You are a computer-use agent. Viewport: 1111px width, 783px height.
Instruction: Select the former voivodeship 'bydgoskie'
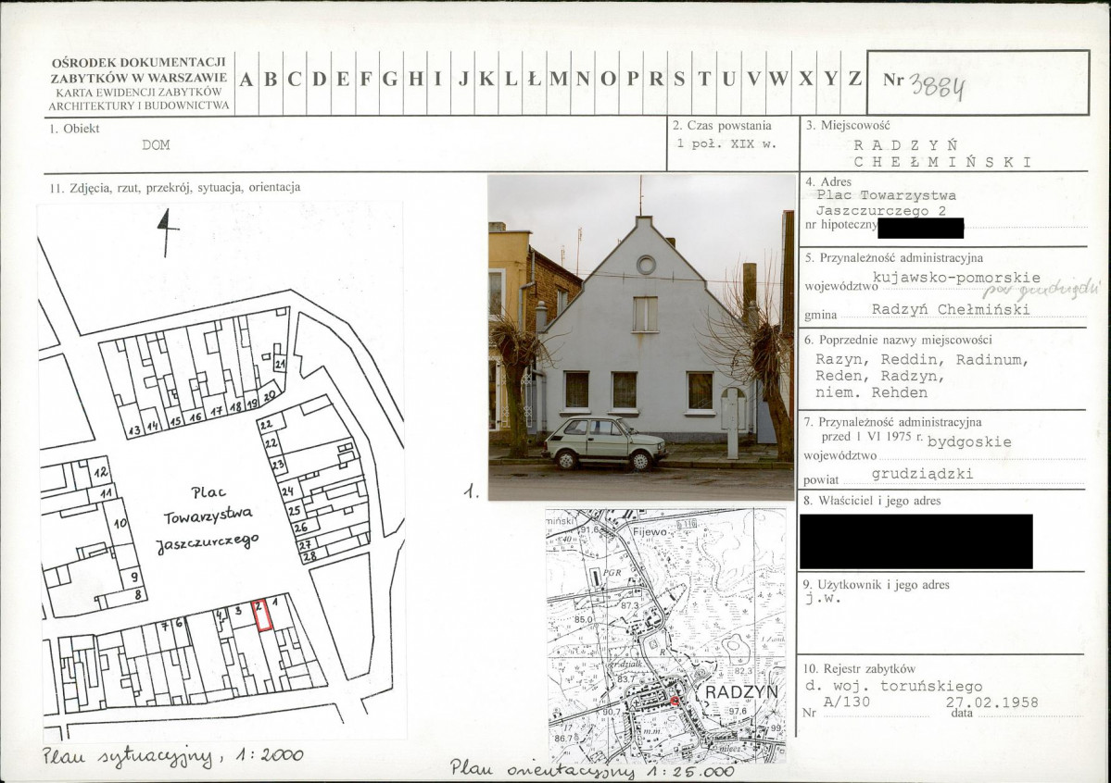coord(969,442)
